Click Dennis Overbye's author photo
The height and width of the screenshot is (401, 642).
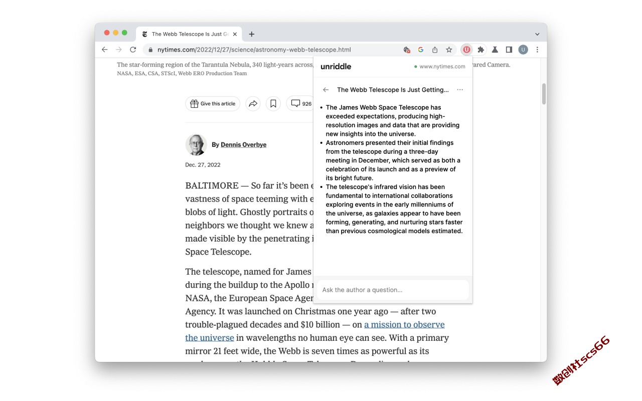point(196,145)
